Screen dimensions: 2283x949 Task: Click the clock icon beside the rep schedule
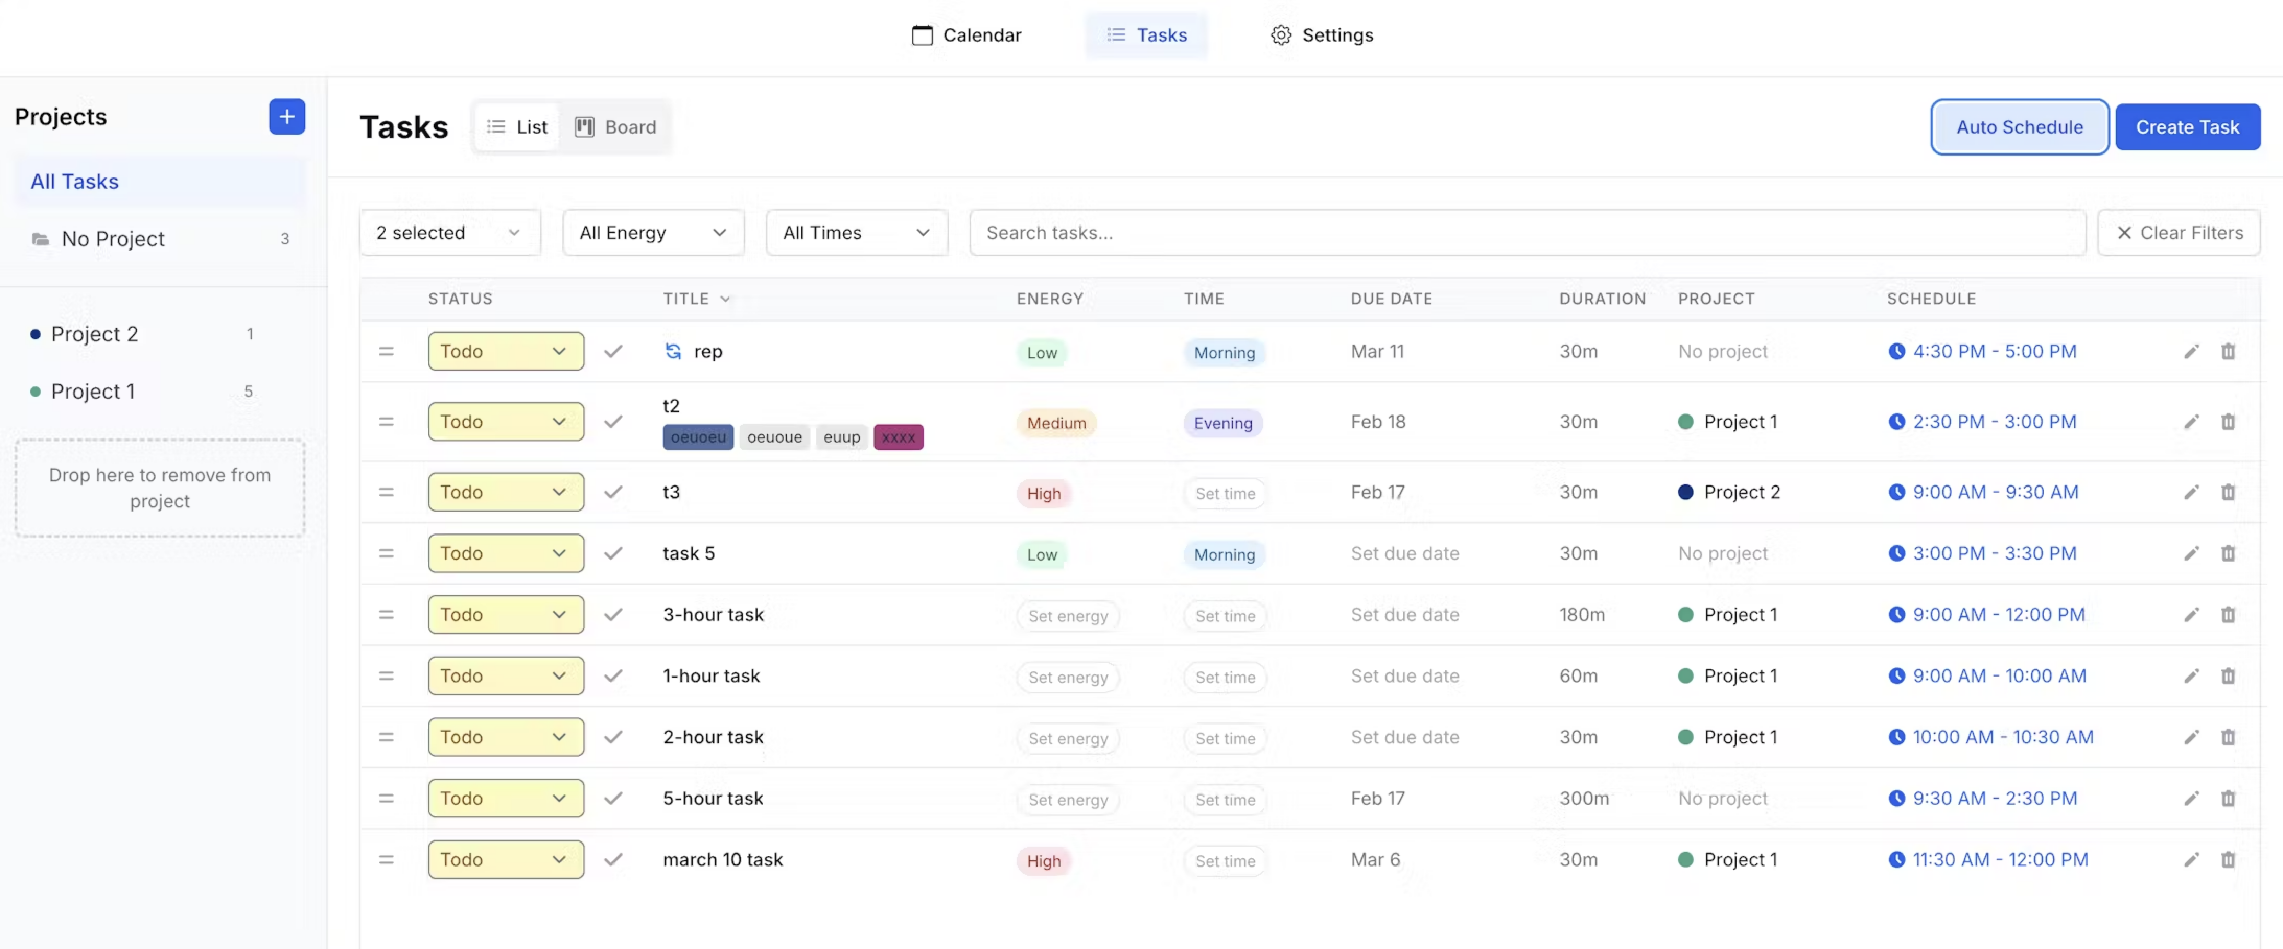click(x=1896, y=351)
